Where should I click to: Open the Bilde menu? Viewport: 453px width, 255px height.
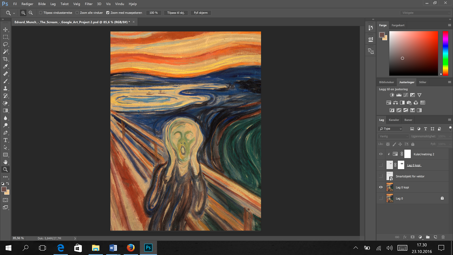coord(42,4)
